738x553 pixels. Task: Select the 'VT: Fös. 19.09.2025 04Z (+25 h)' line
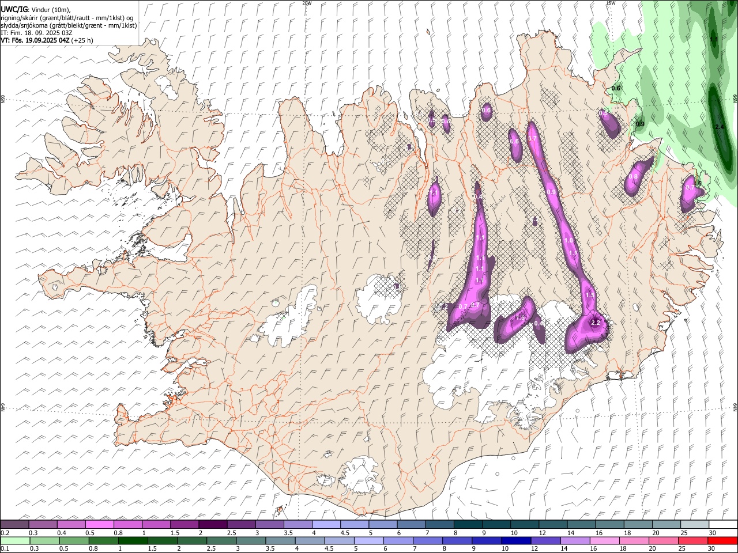tap(47, 40)
